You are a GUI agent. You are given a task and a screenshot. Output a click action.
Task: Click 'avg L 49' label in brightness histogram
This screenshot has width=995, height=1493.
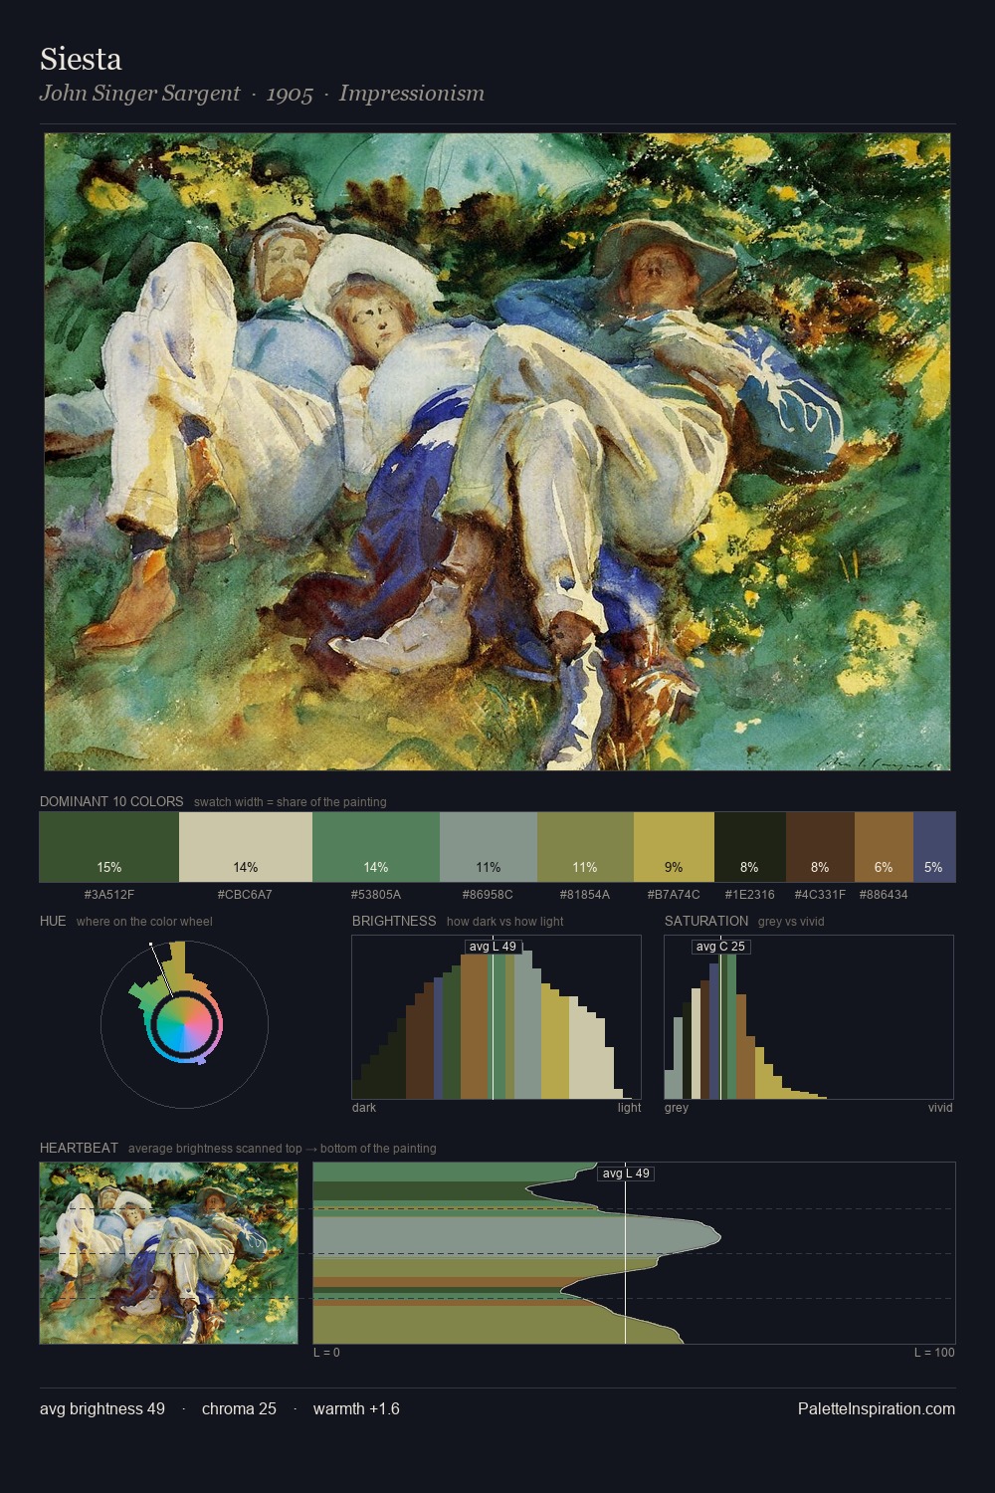pyautogui.click(x=494, y=947)
